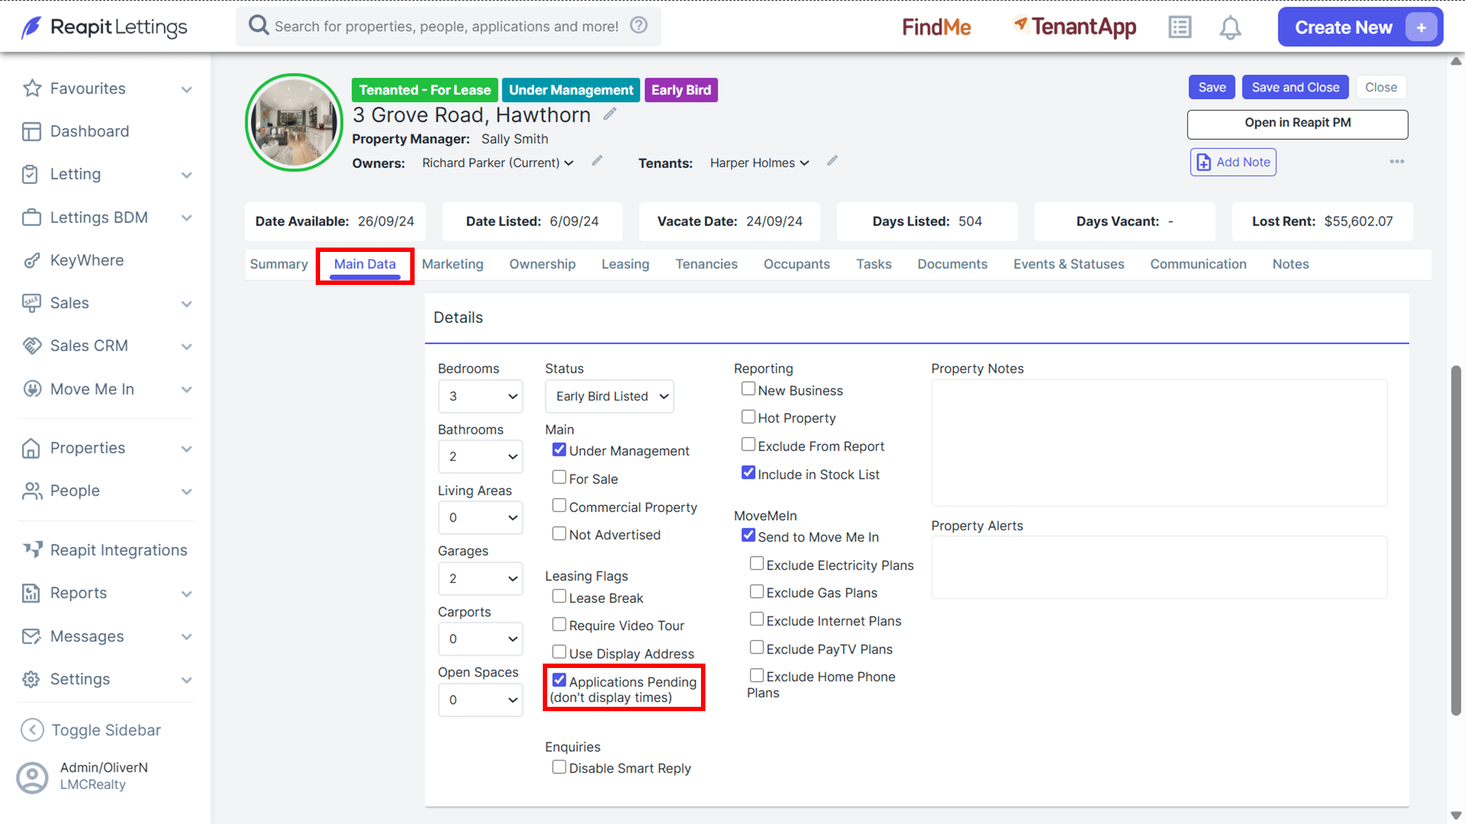The image size is (1465, 824).
Task: Open KeyWhere from the sidebar
Action: point(86,260)
